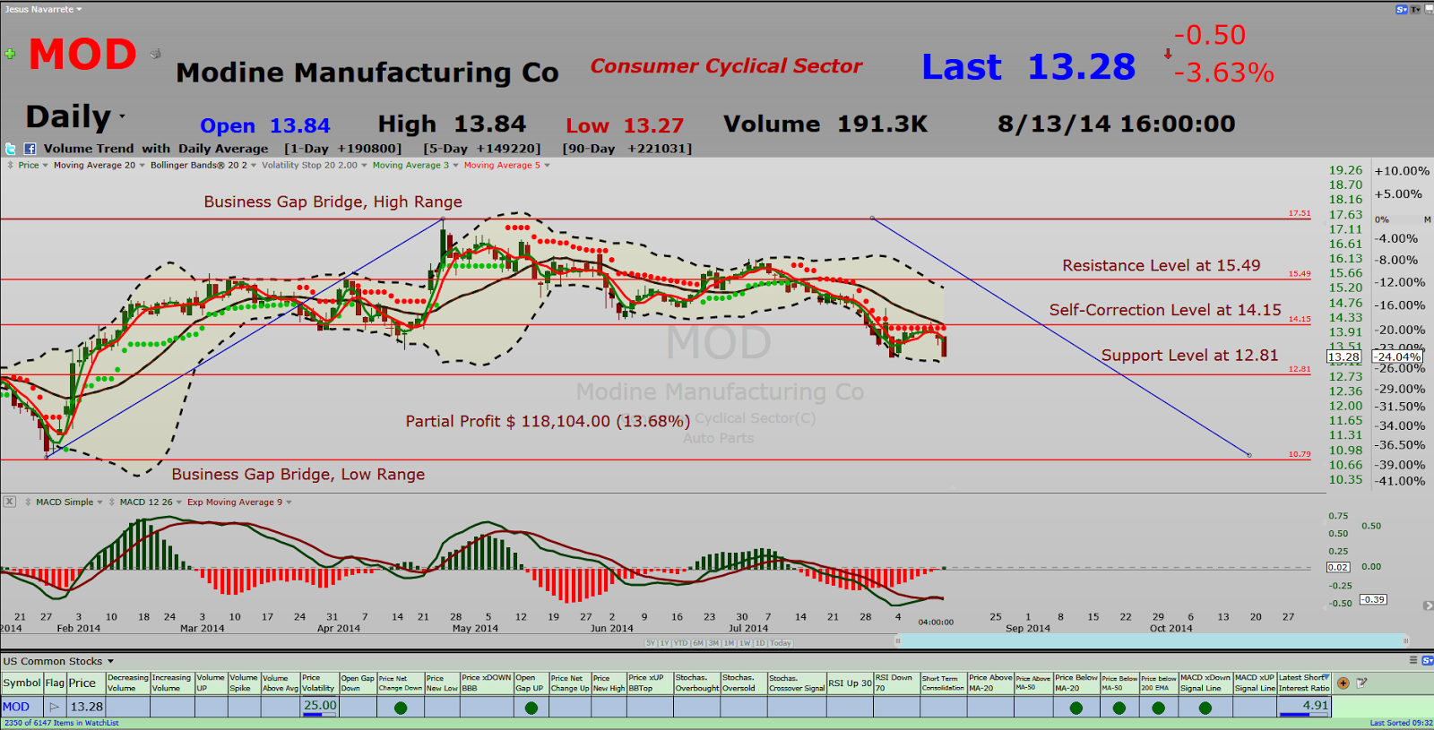Viewport: 1434px width, 730px height.
Task: Click the Flag column header
Action: coord(55,683)
